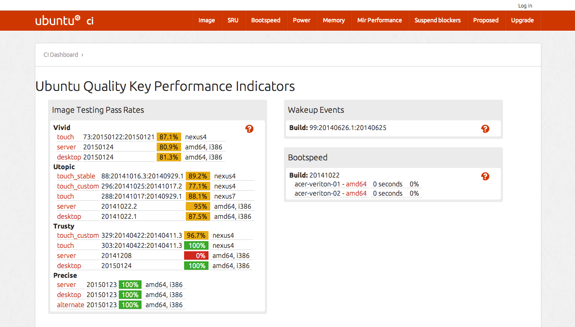Click 0 seconds for acer-veriton-01
The image size is (575, 327).
(388, 184)
